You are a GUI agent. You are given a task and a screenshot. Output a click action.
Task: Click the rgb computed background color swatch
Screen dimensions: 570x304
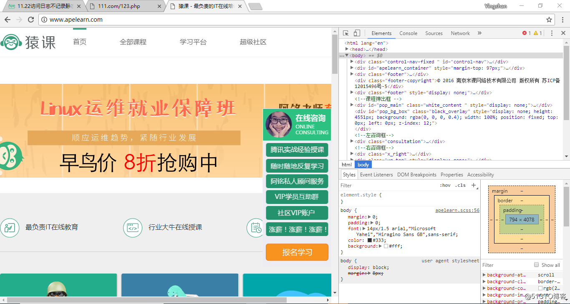[x=540, y=288]
